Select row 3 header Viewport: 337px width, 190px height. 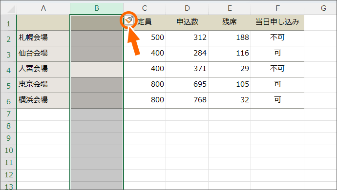coord(8,54)
